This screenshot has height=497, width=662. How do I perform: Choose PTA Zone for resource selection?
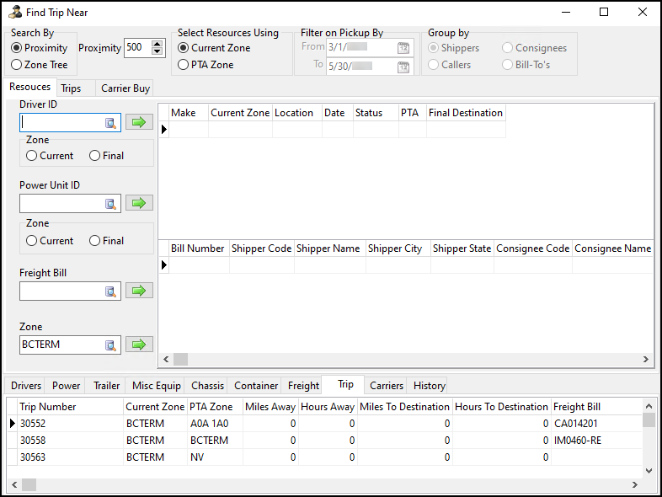point(184,64)
